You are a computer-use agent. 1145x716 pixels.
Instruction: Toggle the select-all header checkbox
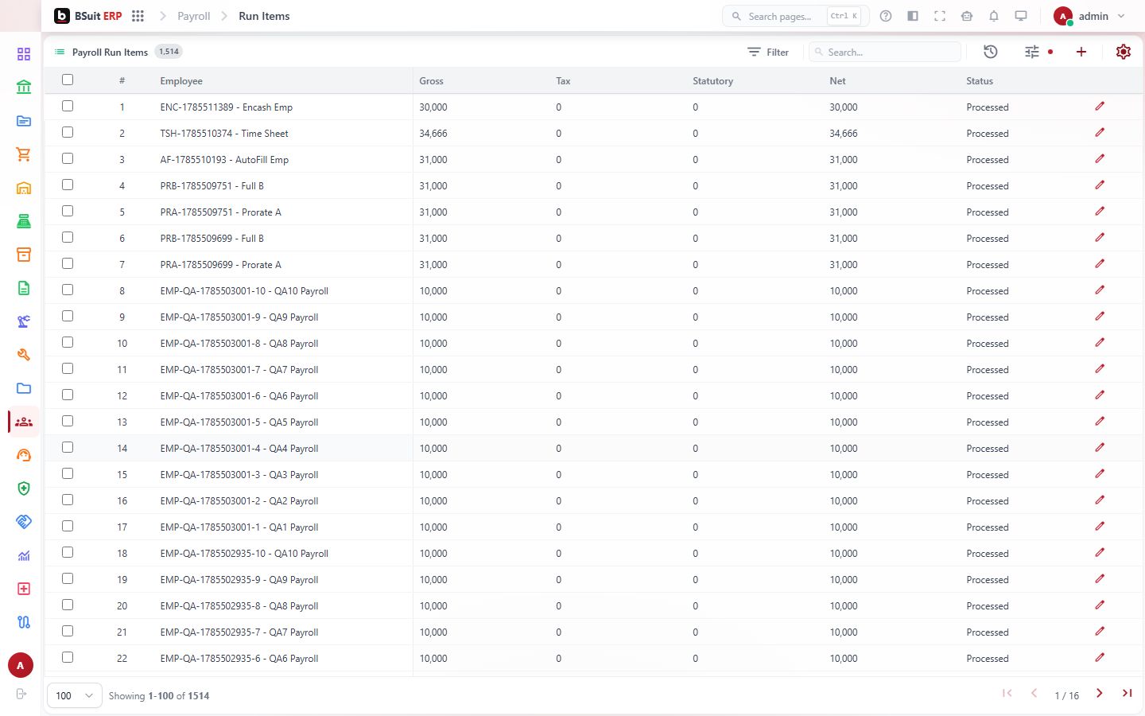[68, 80]
